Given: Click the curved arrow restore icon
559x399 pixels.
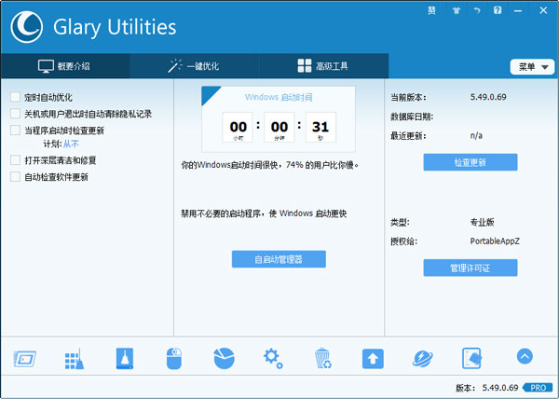Looking at the screenshot, I should [x=477, y=10].
